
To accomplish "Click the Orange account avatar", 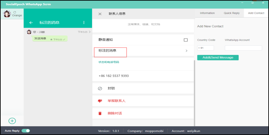I will click(x=7, y=14).
